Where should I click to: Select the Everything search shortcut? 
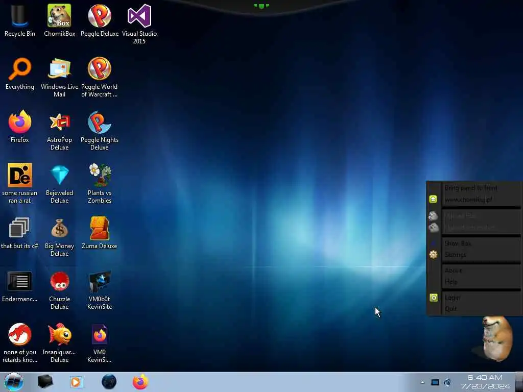click(20, 73)
